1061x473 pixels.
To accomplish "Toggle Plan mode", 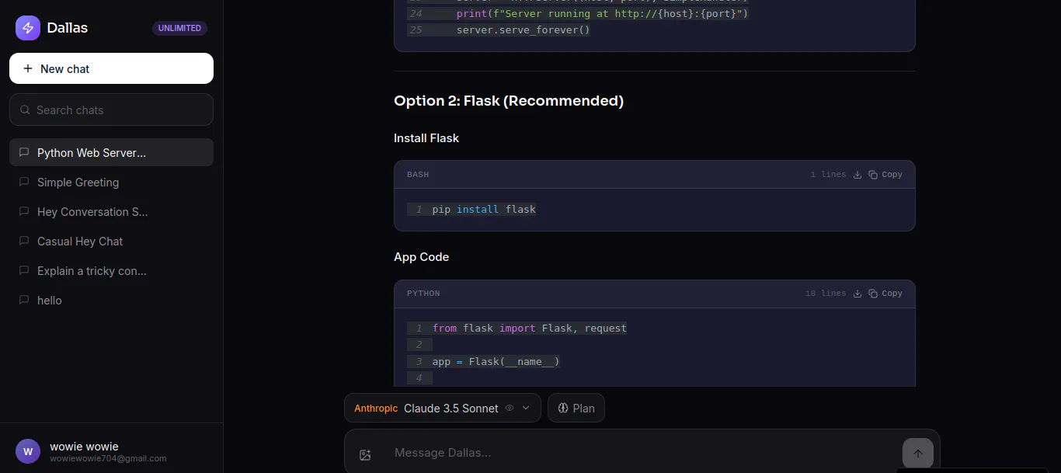I will [576, 408].
